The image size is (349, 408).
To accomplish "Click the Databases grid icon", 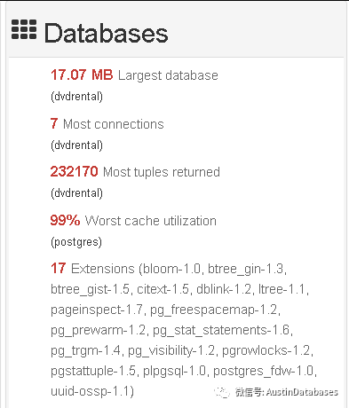I will 24,29.
